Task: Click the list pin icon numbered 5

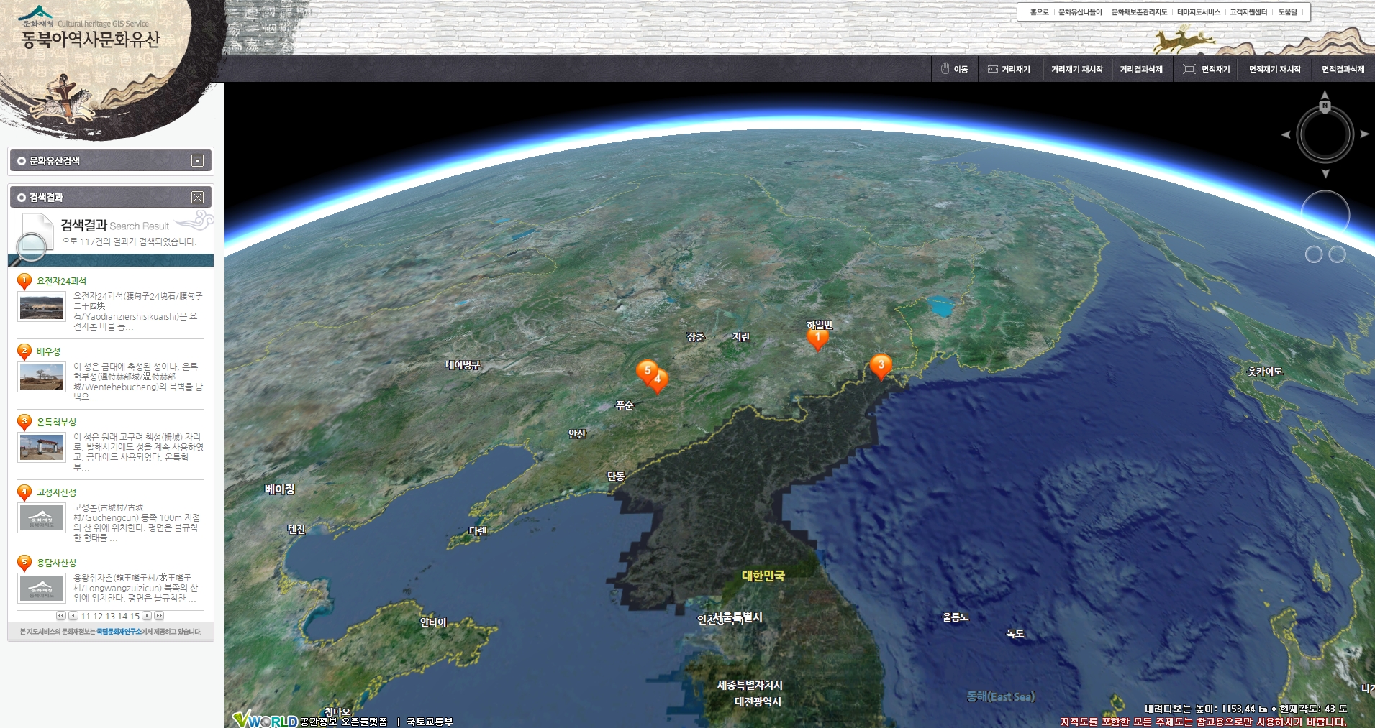Action: tap(24, 563)
